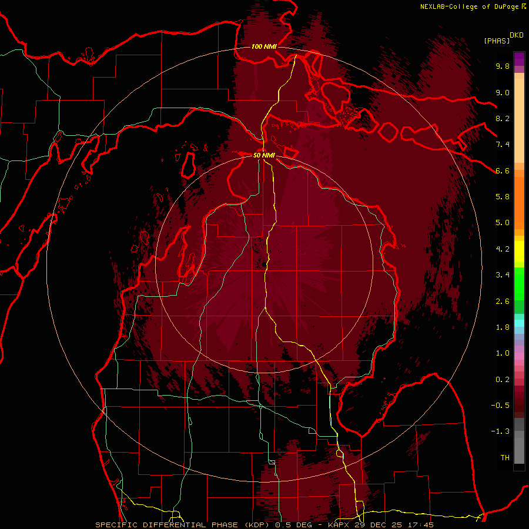This screenshot has width=529, height=529.
Task: Pick the pink swatch beside 1.0
Action: 519,356
